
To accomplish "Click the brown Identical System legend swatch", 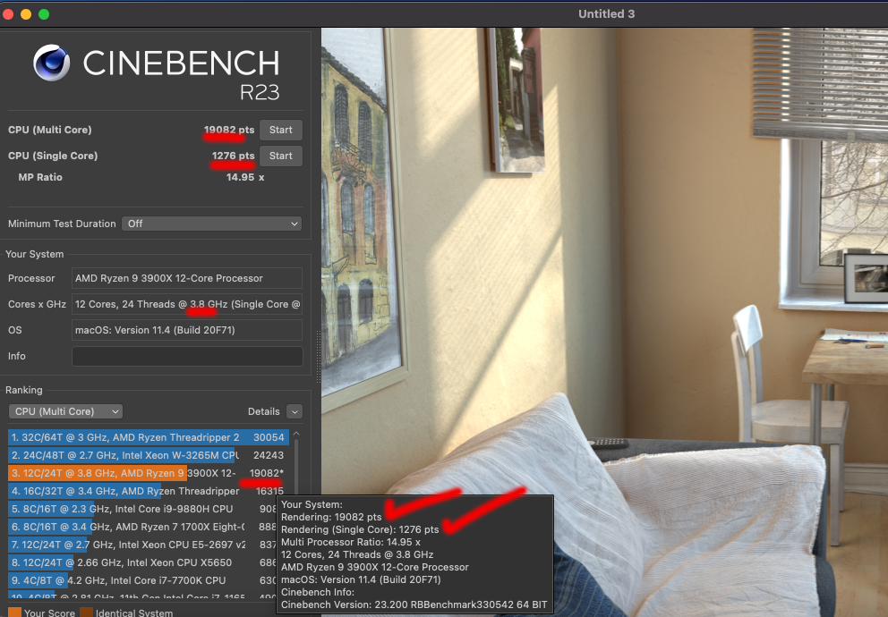I will tap(86, 613).
